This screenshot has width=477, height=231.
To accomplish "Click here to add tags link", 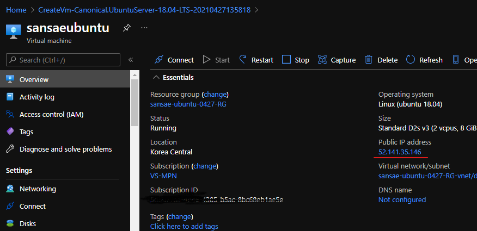I will [184, 226].
